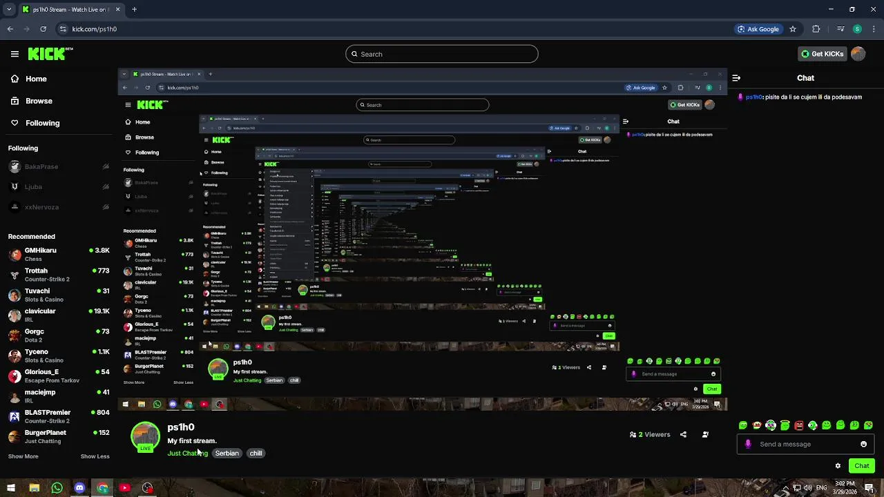Open clavicular recommended channel
The image size is (884, 497).
tap(59, 315)
